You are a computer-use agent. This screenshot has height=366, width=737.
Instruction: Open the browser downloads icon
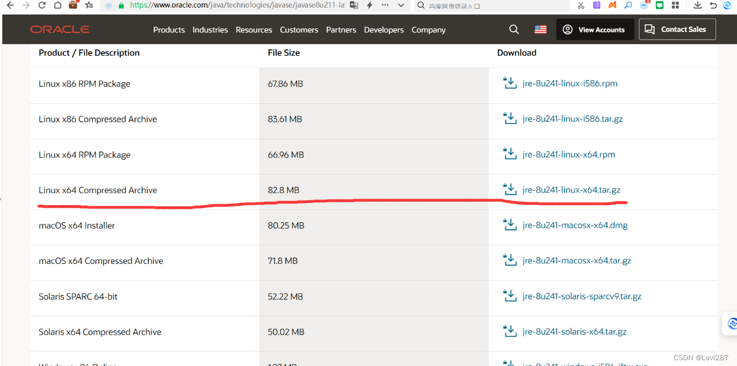698,5
